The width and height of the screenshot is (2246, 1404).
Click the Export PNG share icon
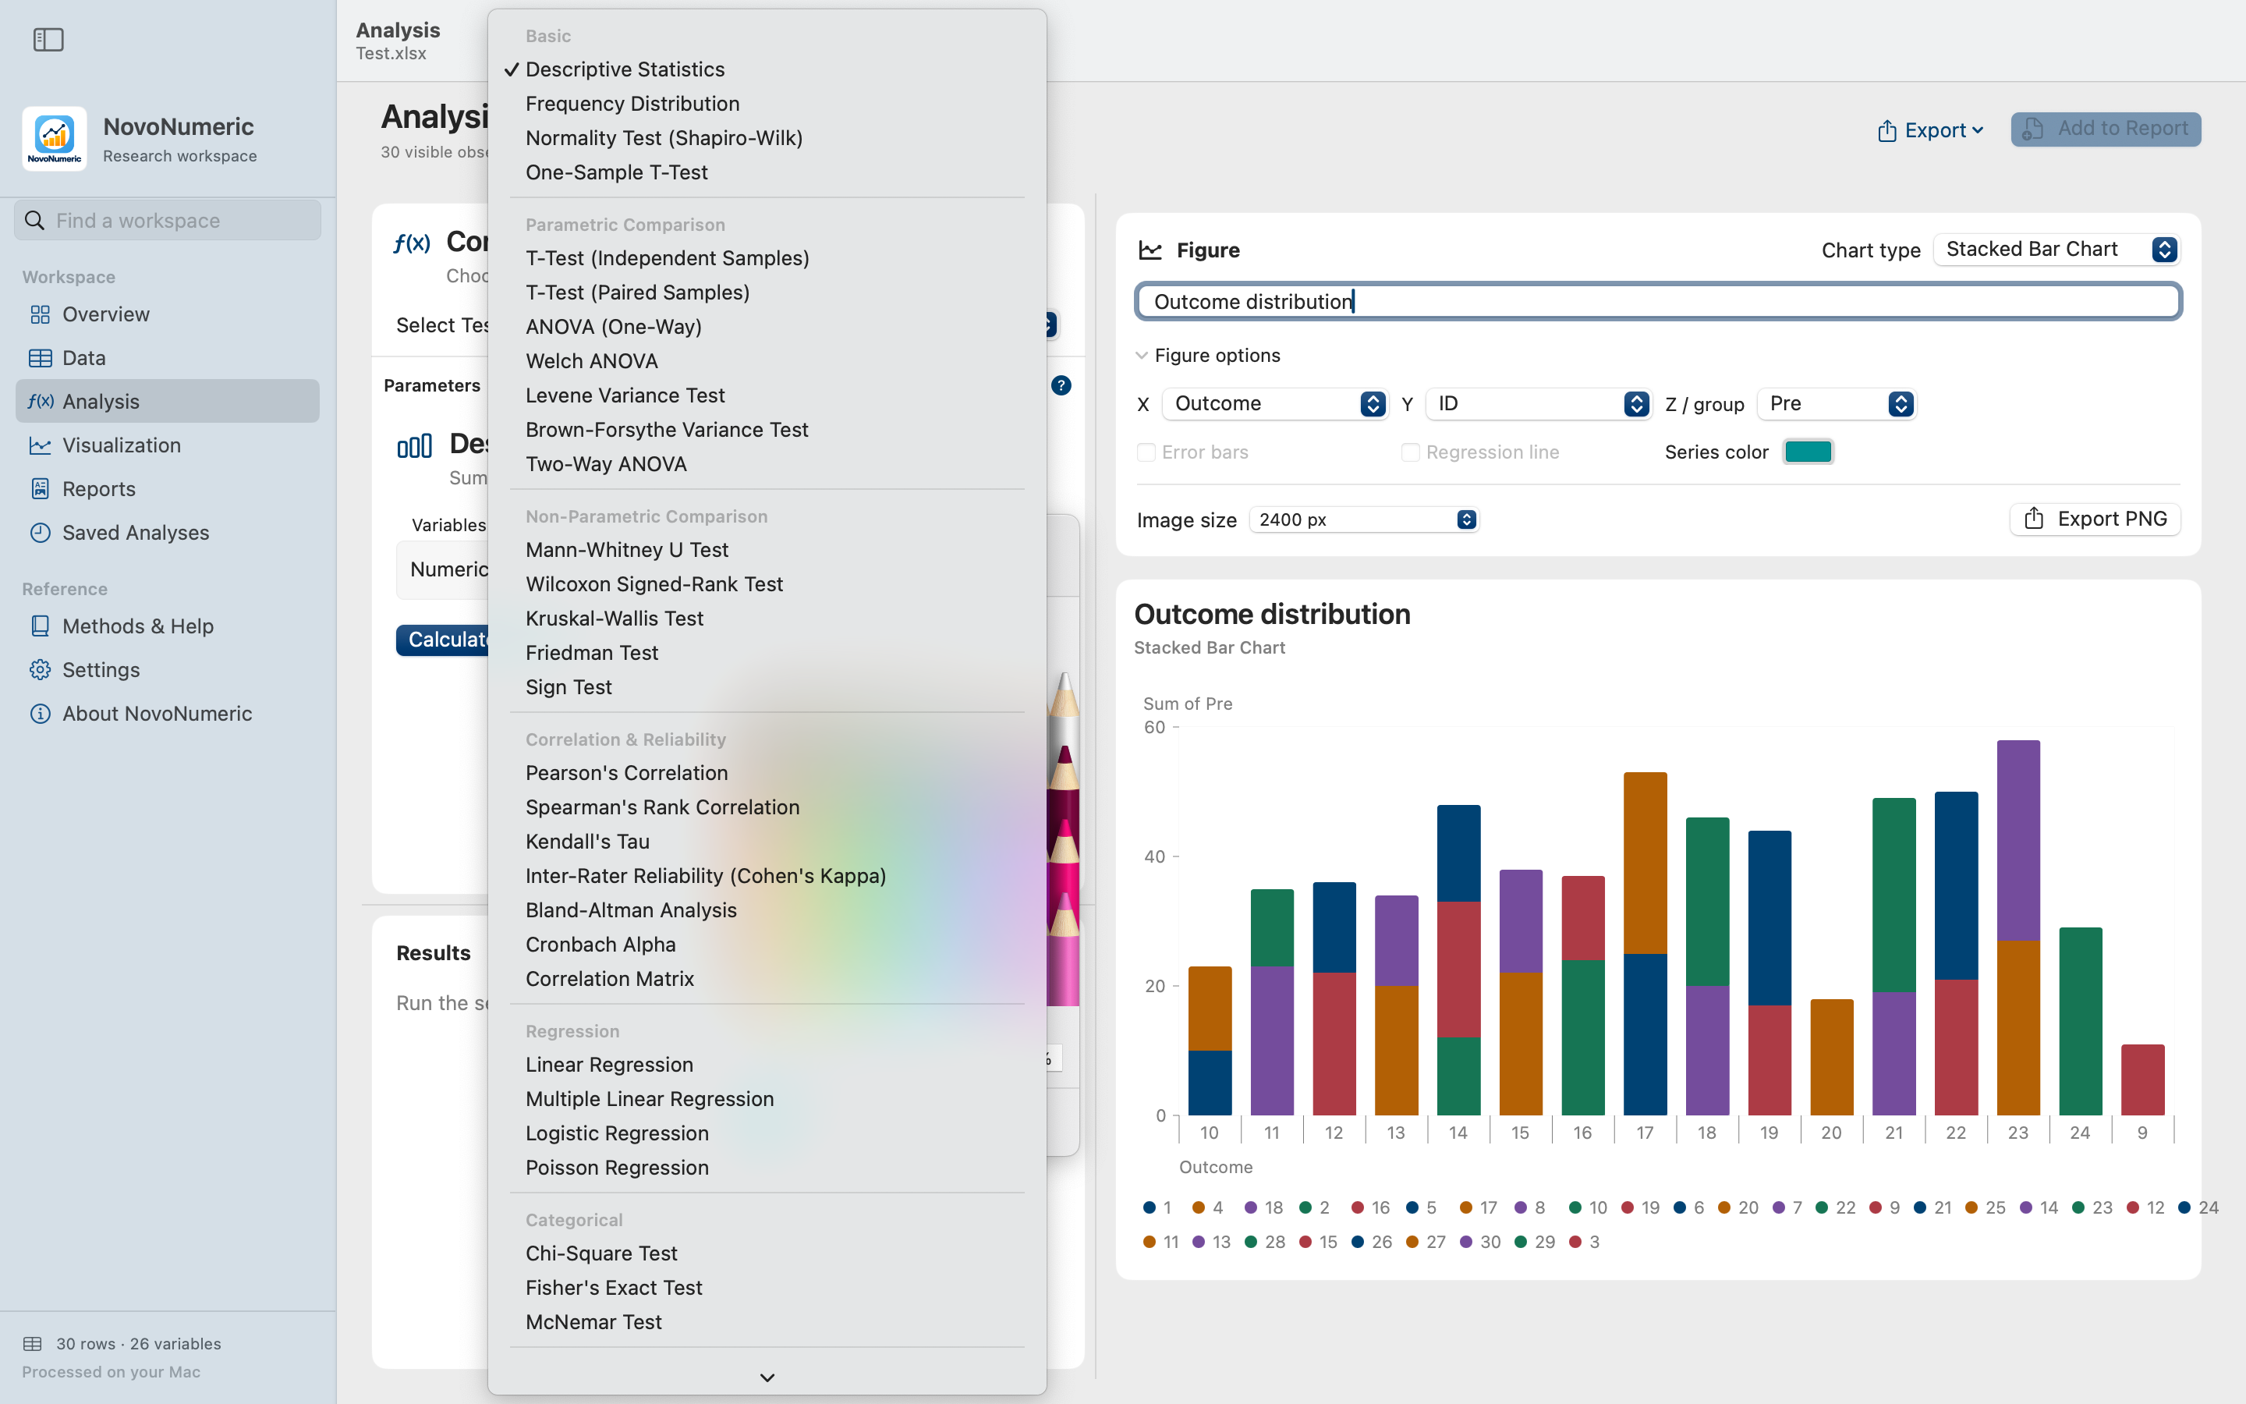[x=2033, y=518]
